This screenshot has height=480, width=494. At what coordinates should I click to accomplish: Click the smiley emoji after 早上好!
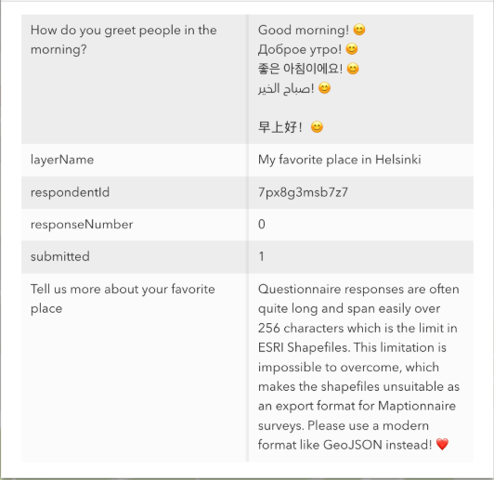(x=317, y=127)
